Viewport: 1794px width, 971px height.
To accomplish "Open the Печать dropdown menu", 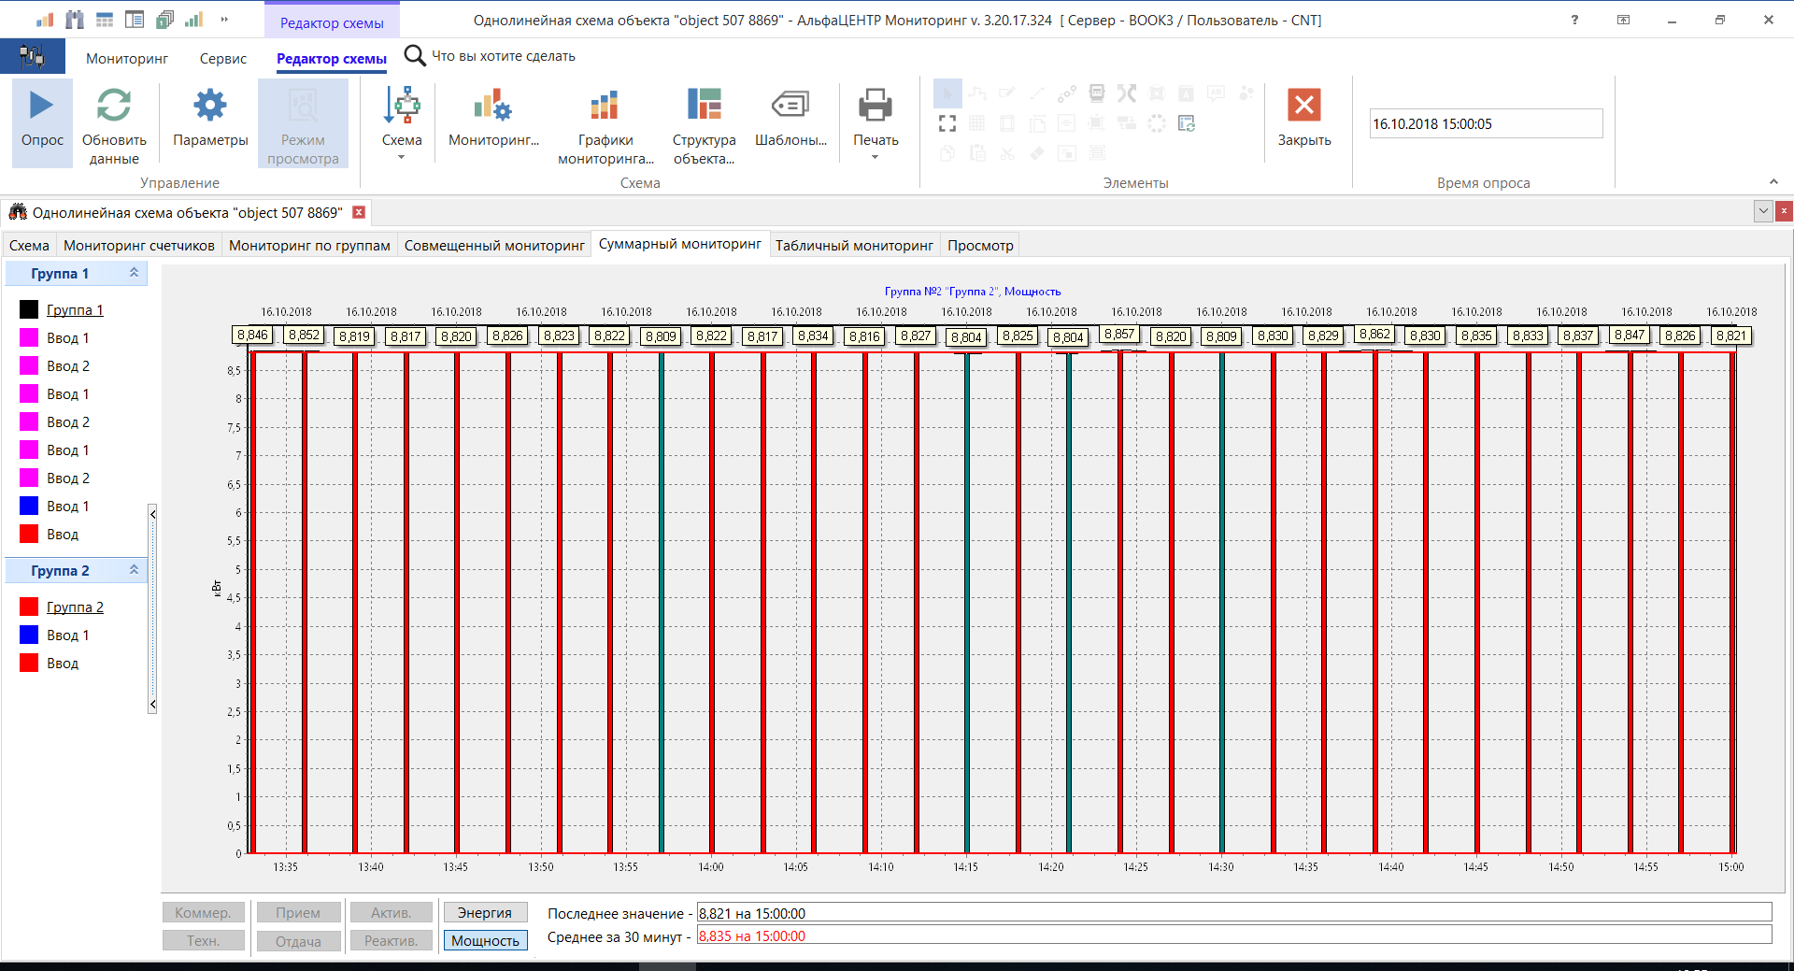I will tap(876, 157).
